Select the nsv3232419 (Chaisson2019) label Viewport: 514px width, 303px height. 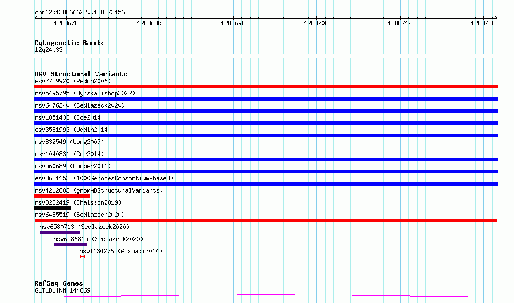tap(78, 202)
